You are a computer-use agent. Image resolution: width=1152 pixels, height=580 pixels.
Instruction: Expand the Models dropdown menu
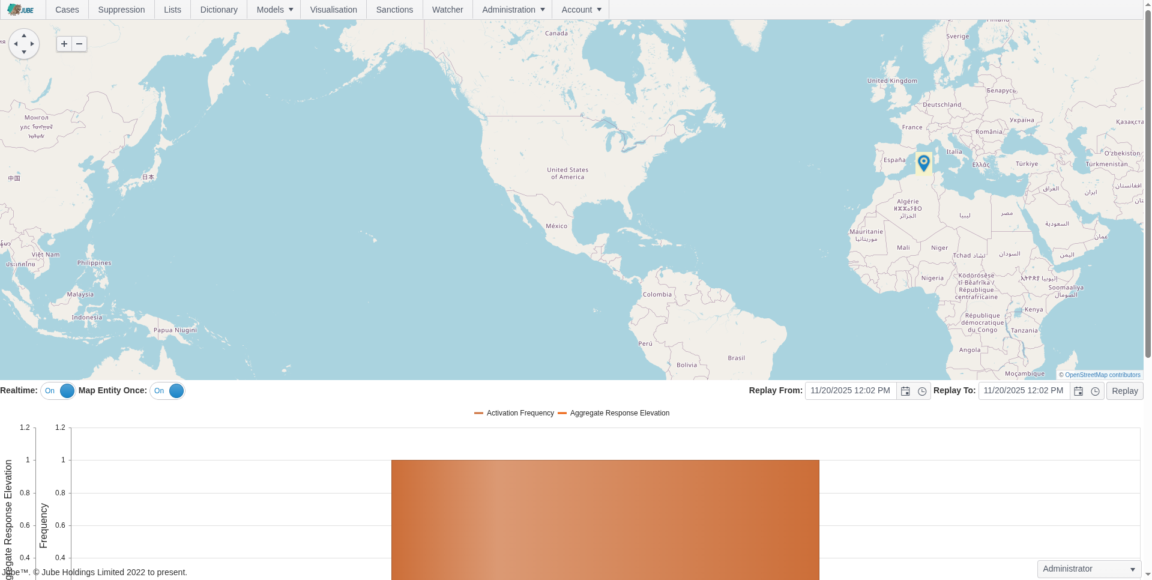pyautogui.click(x=274, y=10)
